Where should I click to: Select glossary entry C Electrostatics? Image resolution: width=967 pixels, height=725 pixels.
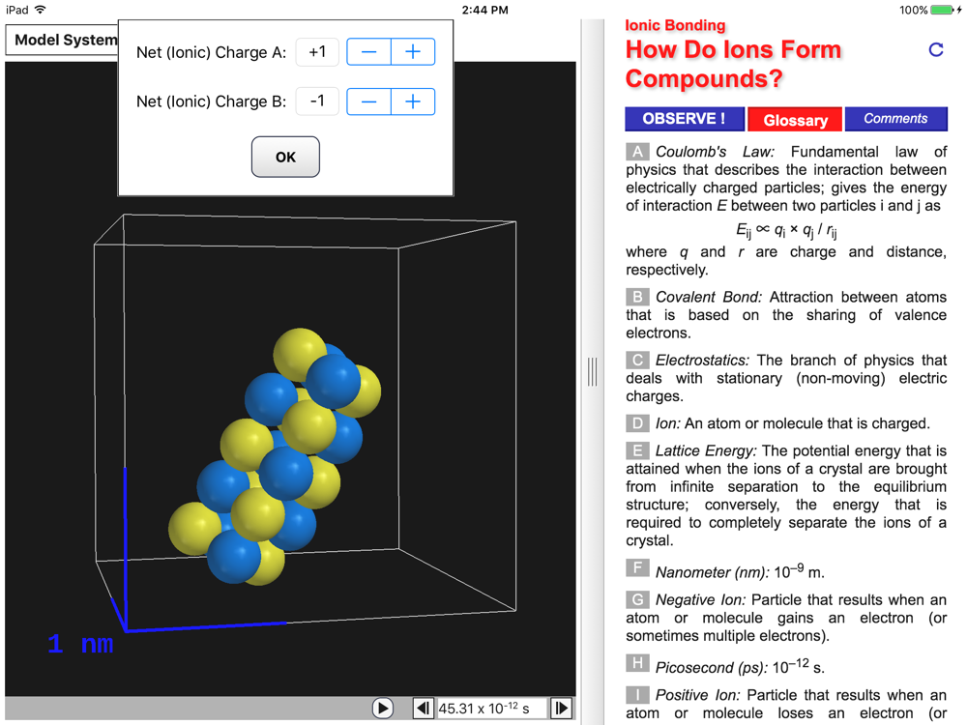coord(637,360)
